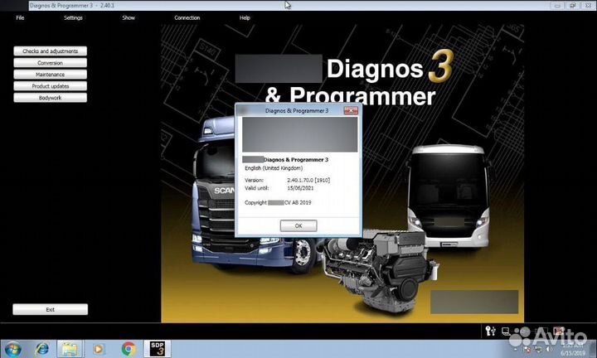Screen dimensions: 597x358
Task: Open the media player taskbar icon
Action: click(98, 349)
